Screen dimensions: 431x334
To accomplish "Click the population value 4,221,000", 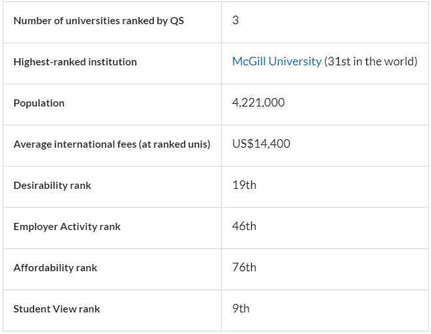I will pos(258,103).
